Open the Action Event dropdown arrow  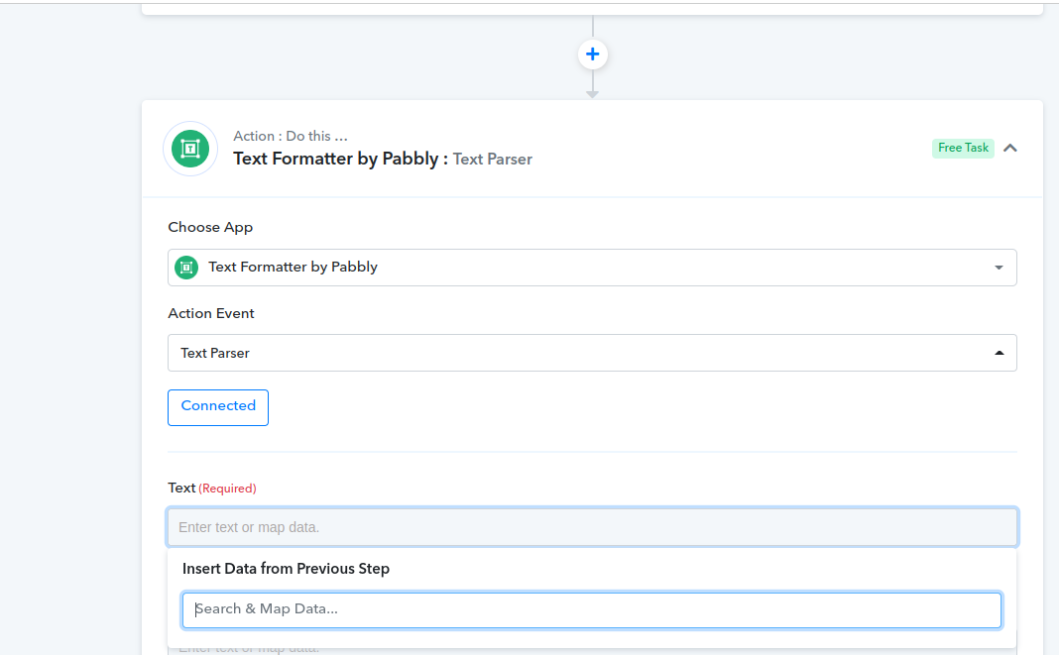tap(999, 353)
